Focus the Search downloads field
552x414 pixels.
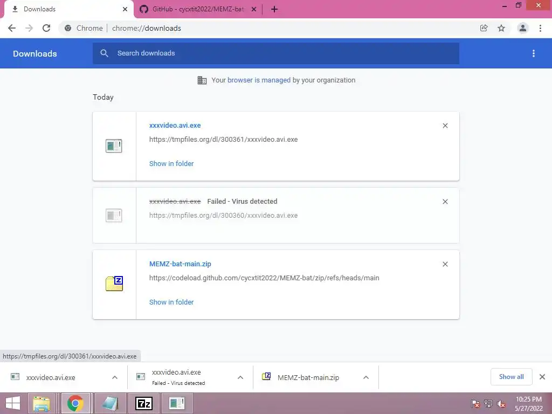276,53
